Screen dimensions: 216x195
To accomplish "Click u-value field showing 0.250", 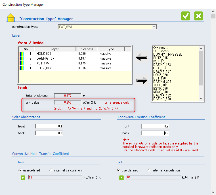I will pos(68,102).
